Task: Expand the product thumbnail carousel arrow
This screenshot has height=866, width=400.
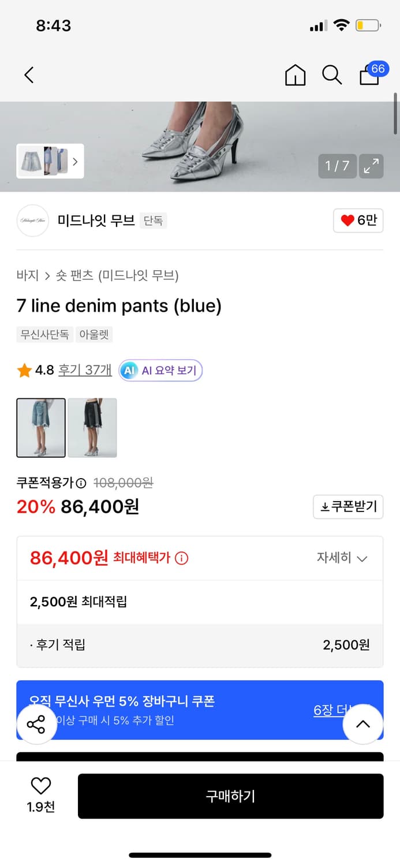Action: tap(76, 162)
